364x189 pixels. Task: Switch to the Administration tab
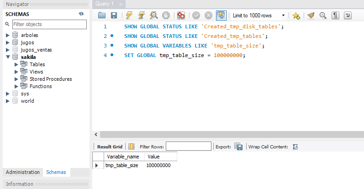[x=23, y=172]
